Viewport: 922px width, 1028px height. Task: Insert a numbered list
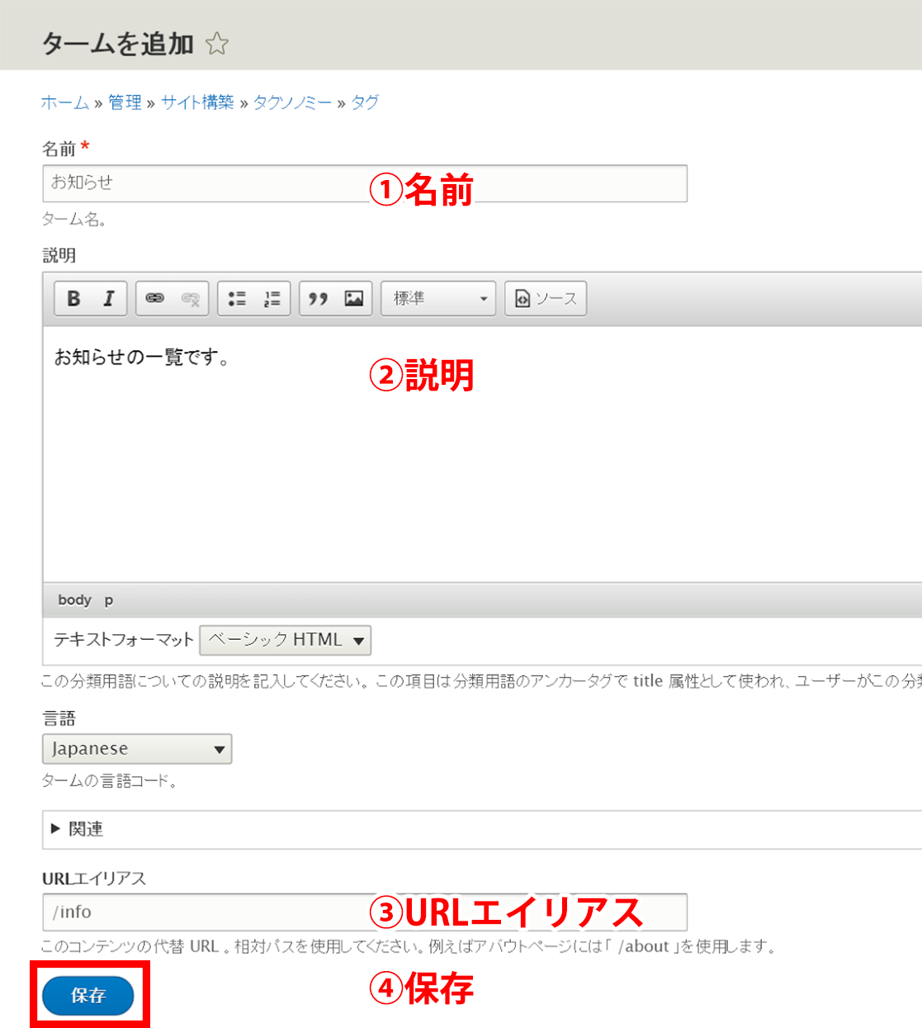(x=272, y=298)
